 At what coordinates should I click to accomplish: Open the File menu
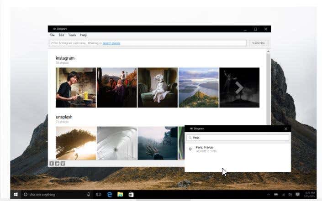pos(52,35)
